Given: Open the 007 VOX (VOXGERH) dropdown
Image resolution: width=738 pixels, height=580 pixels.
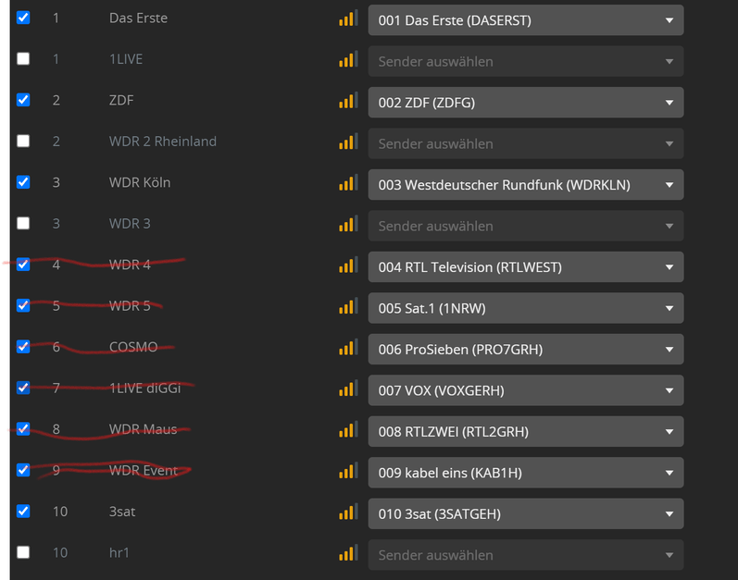Looking at the screenshot, I should [526, 390].
